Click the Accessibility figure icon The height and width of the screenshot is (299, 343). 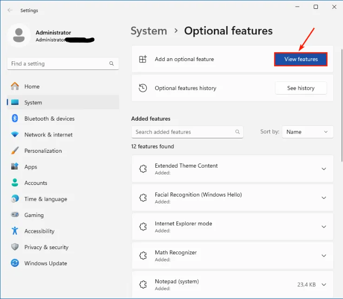[x=15, y=231]
